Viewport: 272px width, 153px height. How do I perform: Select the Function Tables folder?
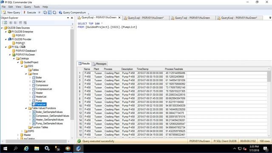pyautogui.click(x=40, y=127)
